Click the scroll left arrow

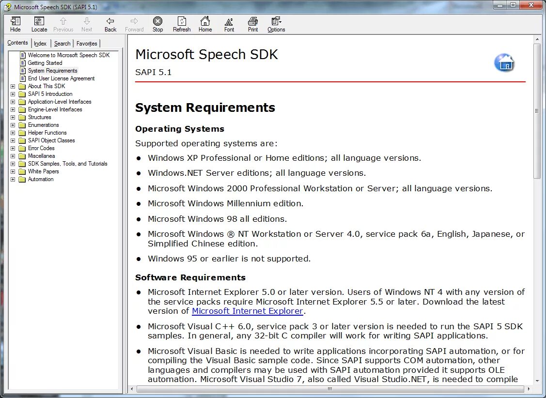(132, 389)
